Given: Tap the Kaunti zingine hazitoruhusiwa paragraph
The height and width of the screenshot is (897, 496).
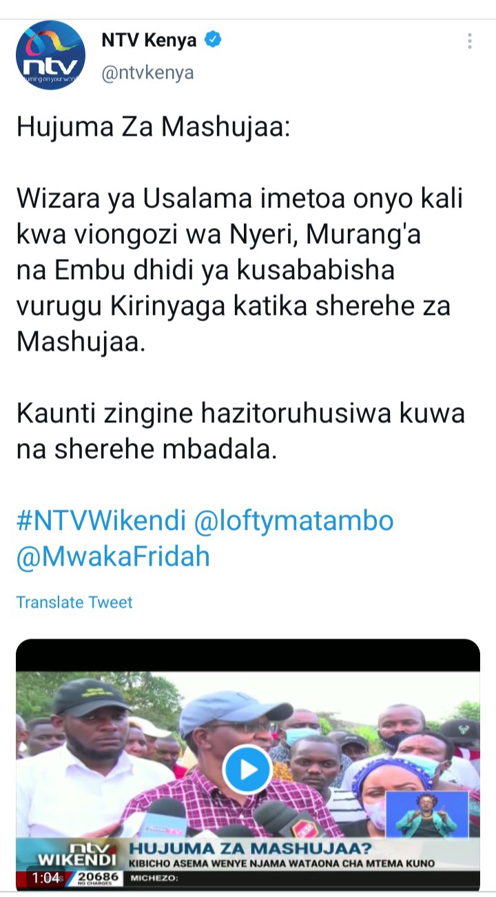Looking at the screenshot, I should click(x=240, y=431).
